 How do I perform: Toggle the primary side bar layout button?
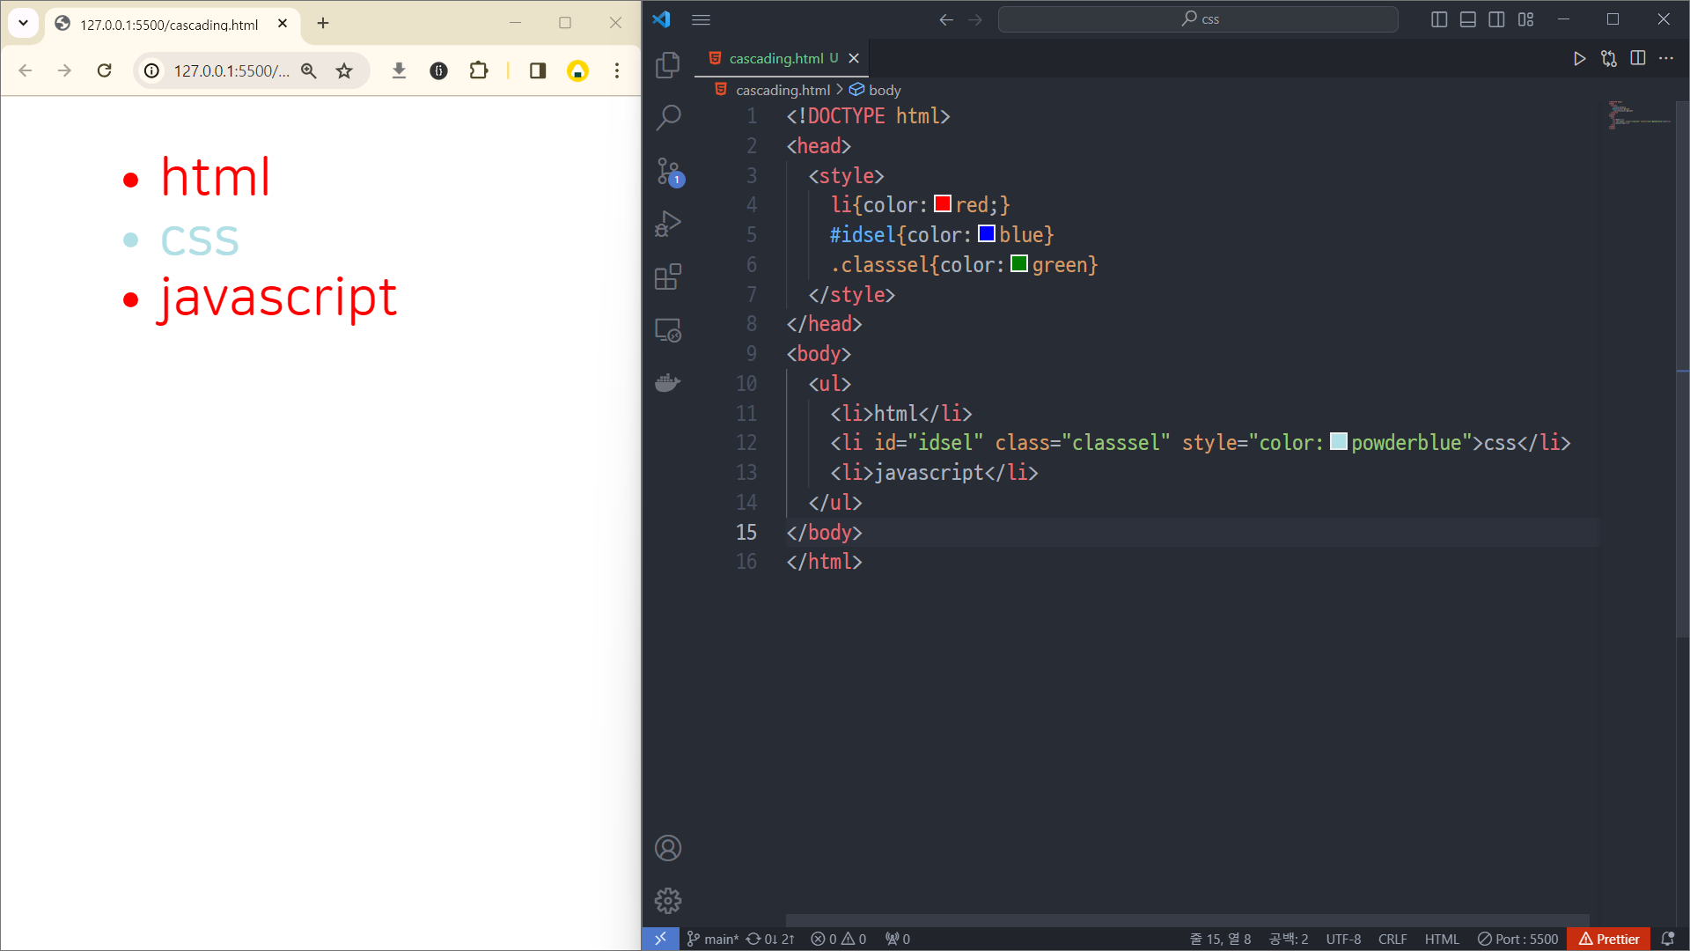pos(1439,19)
